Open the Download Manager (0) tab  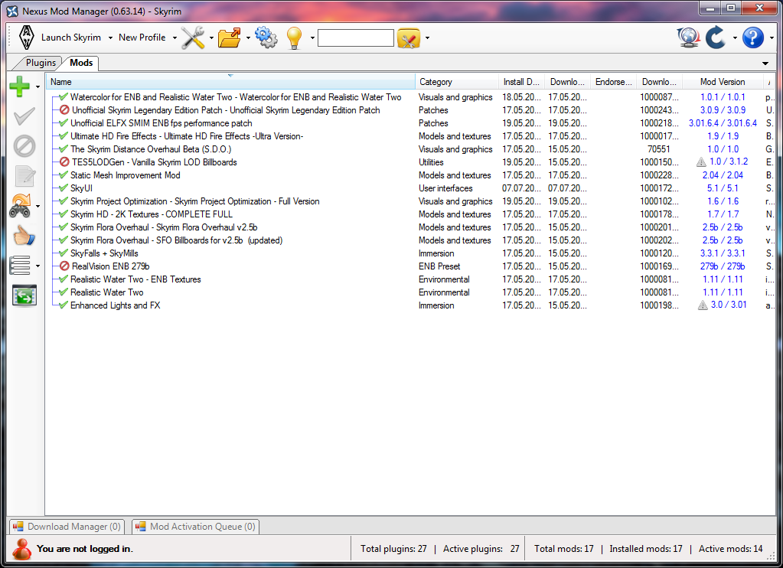tap(67, 527)
